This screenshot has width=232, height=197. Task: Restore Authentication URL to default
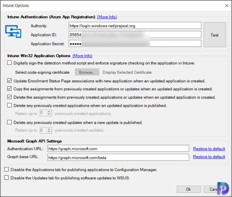[209, 149]
